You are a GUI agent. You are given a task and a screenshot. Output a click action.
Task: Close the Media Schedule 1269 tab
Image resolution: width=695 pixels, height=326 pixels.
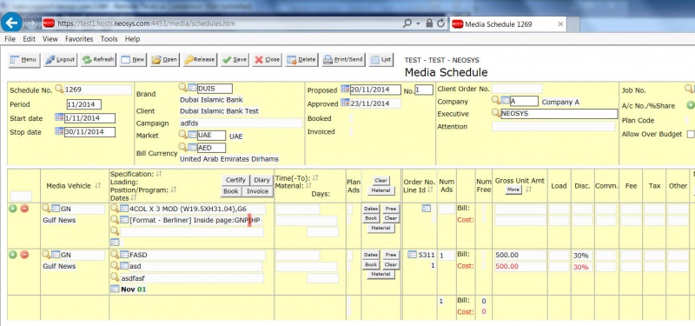[x=560, y=24]
